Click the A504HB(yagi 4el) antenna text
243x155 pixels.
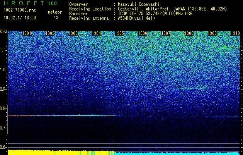[136, 18]
